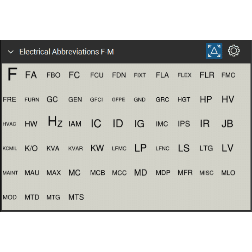Select the GFCI abbreviation tool
The image size is (252, 252).
pos(96,100)
